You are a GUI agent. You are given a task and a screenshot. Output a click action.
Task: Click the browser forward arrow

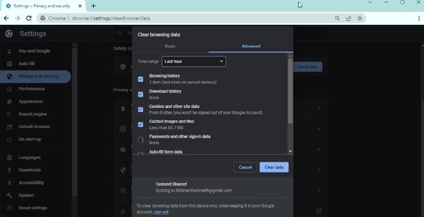click(x=18, y=18)
